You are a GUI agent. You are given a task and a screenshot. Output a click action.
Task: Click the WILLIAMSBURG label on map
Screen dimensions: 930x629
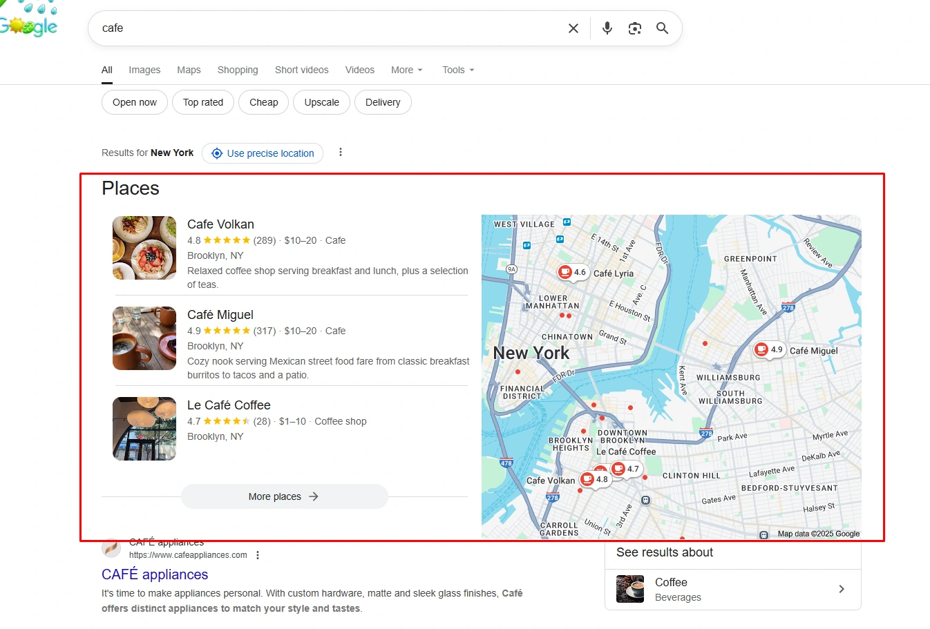point(728,378)
